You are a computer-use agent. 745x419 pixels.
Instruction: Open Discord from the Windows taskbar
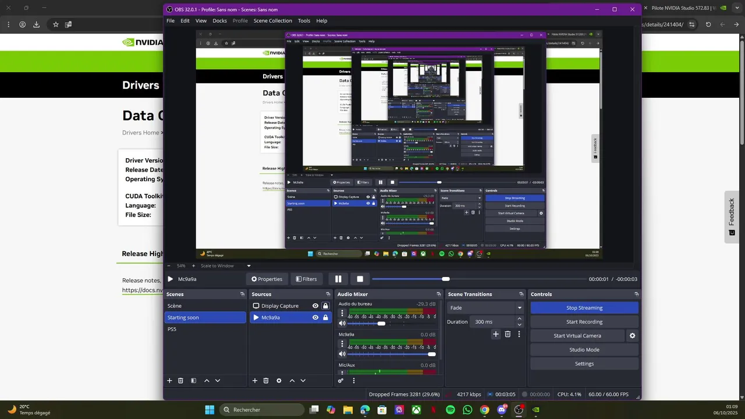point(502,410)
